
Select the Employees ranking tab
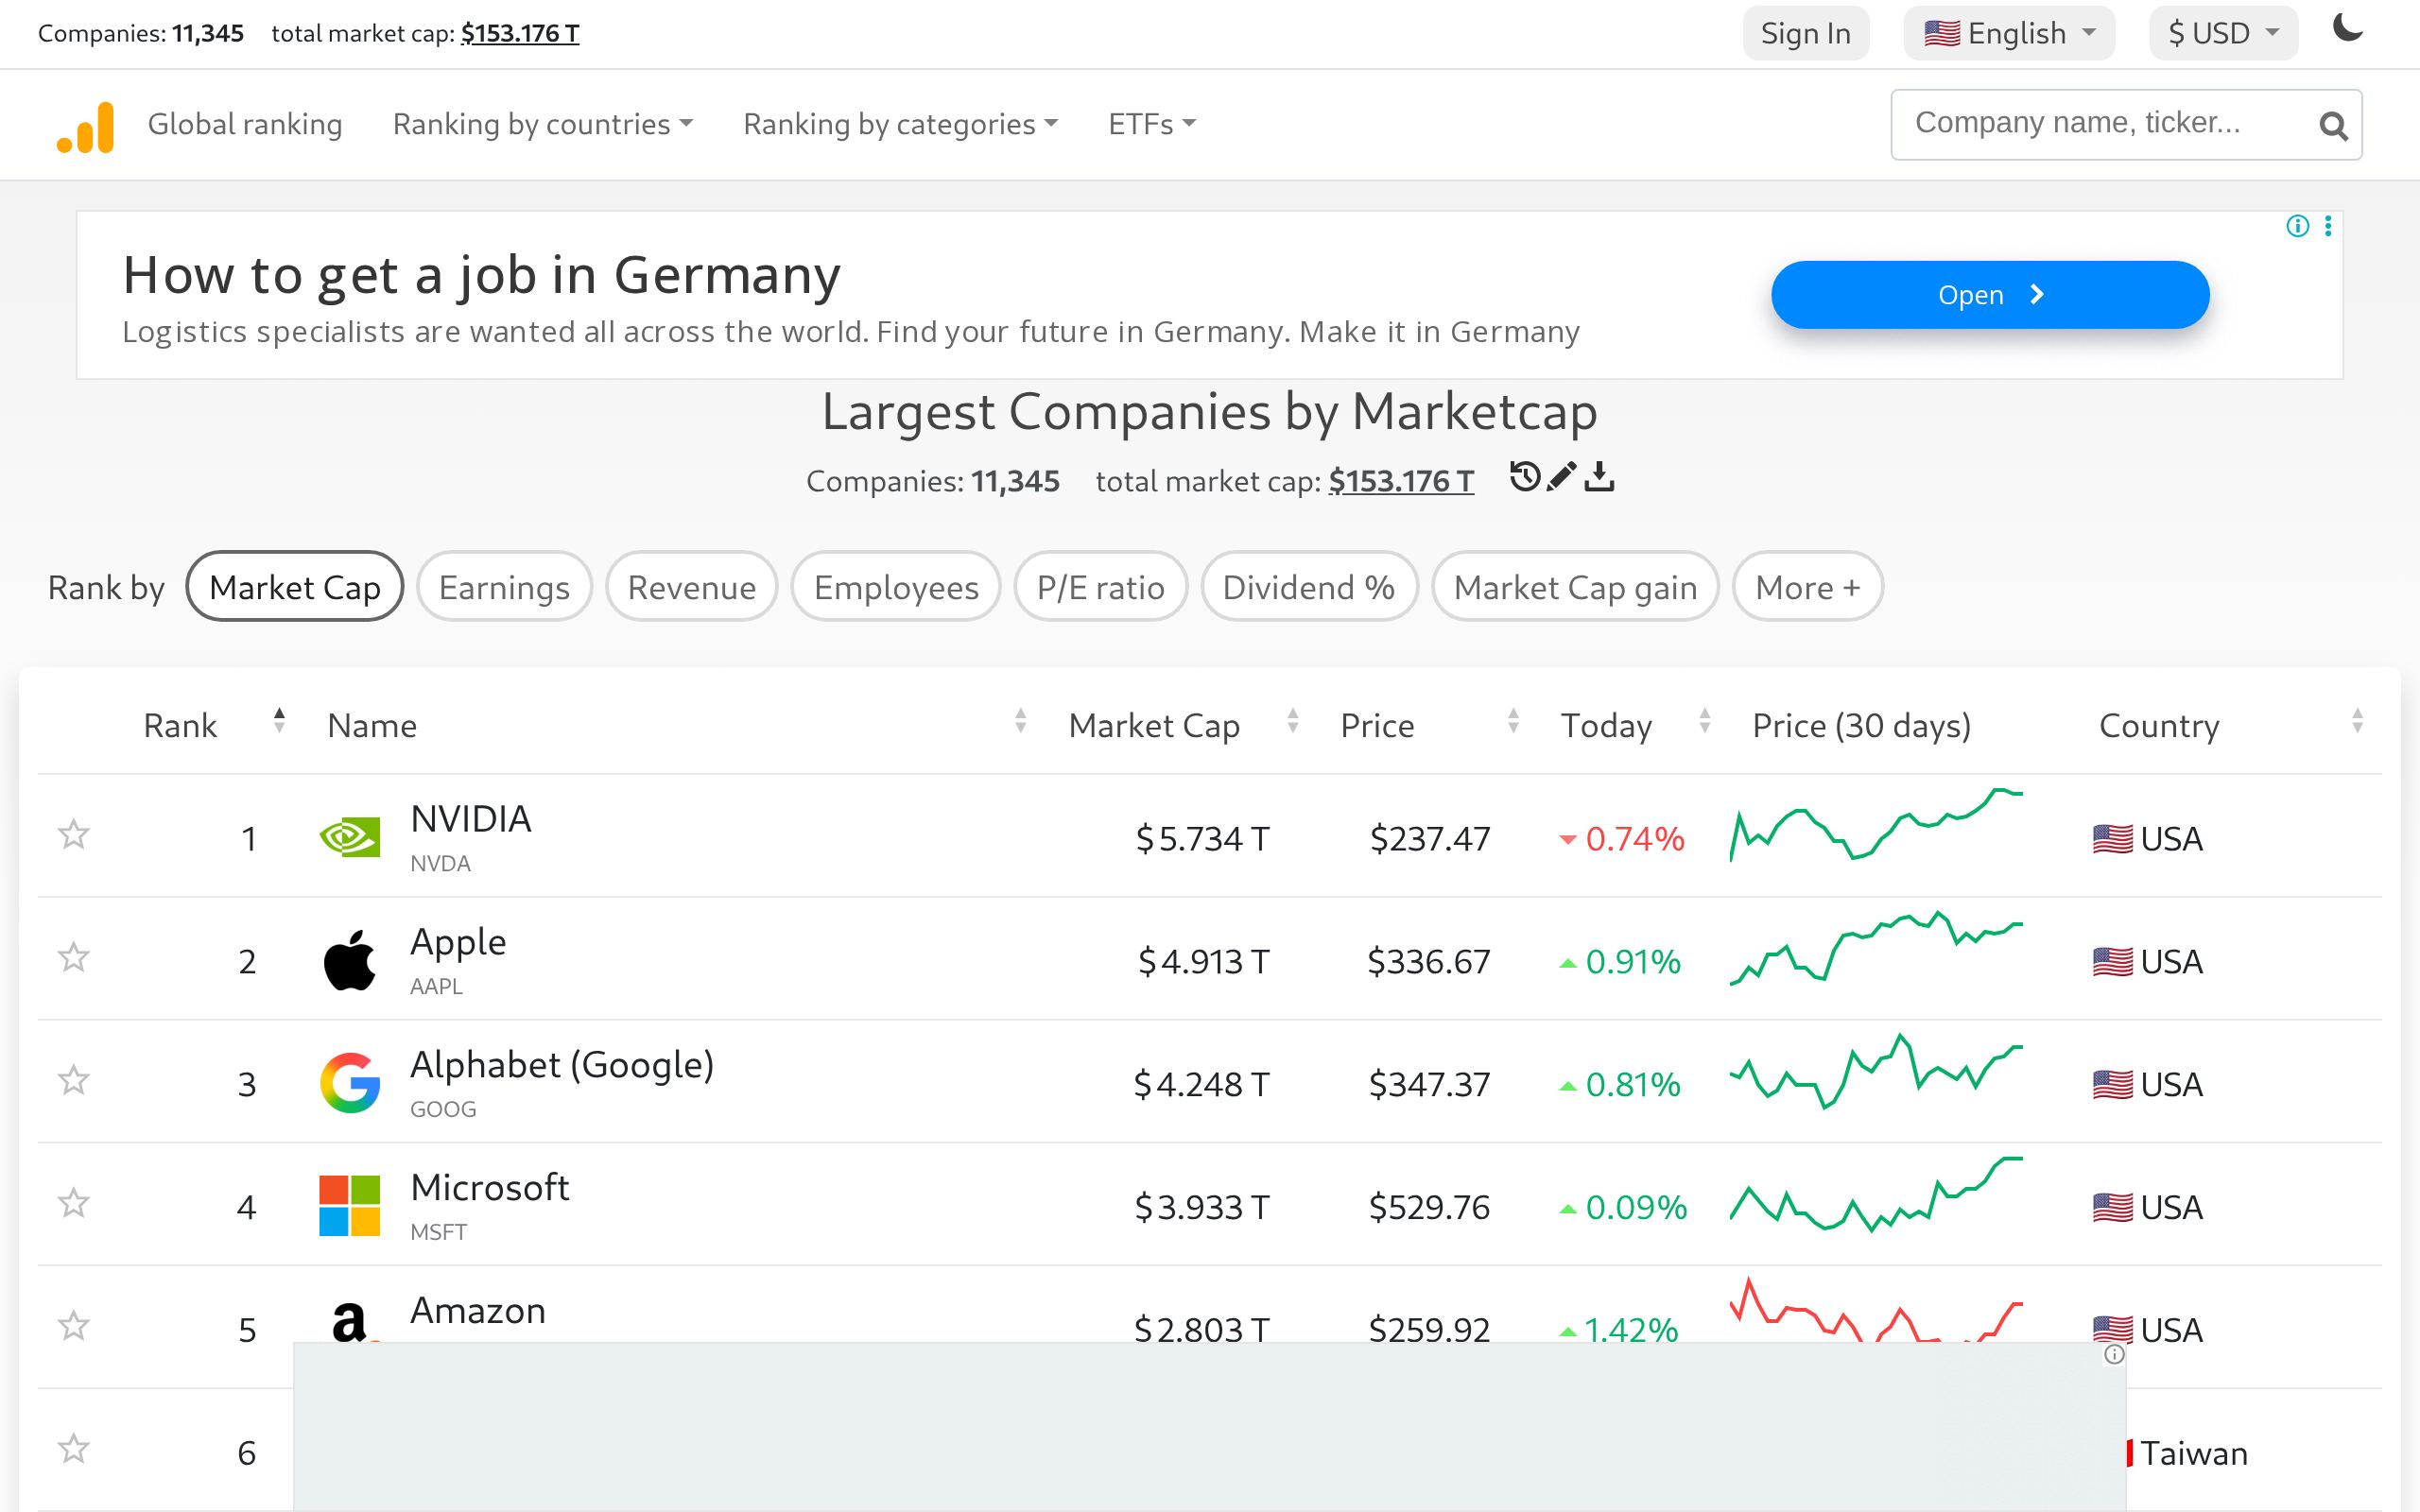pos(896,587)
